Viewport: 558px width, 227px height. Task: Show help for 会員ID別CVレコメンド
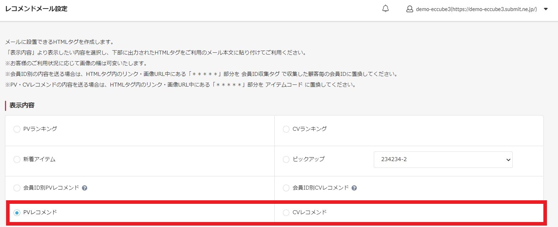[354, 188]
